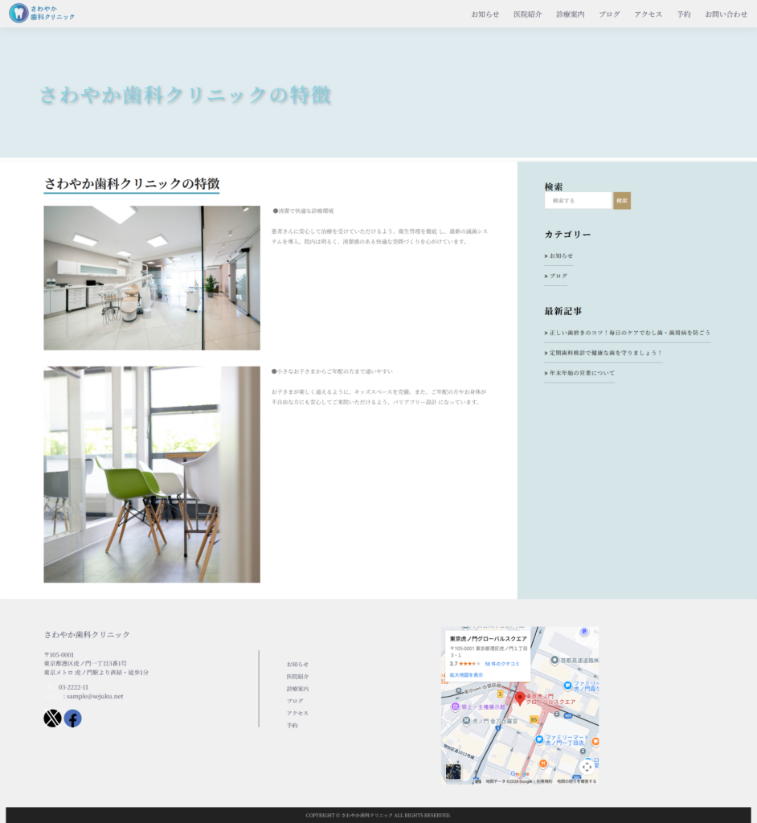
Task: Select アクセス in the header menu
Action: click(648, 14)
